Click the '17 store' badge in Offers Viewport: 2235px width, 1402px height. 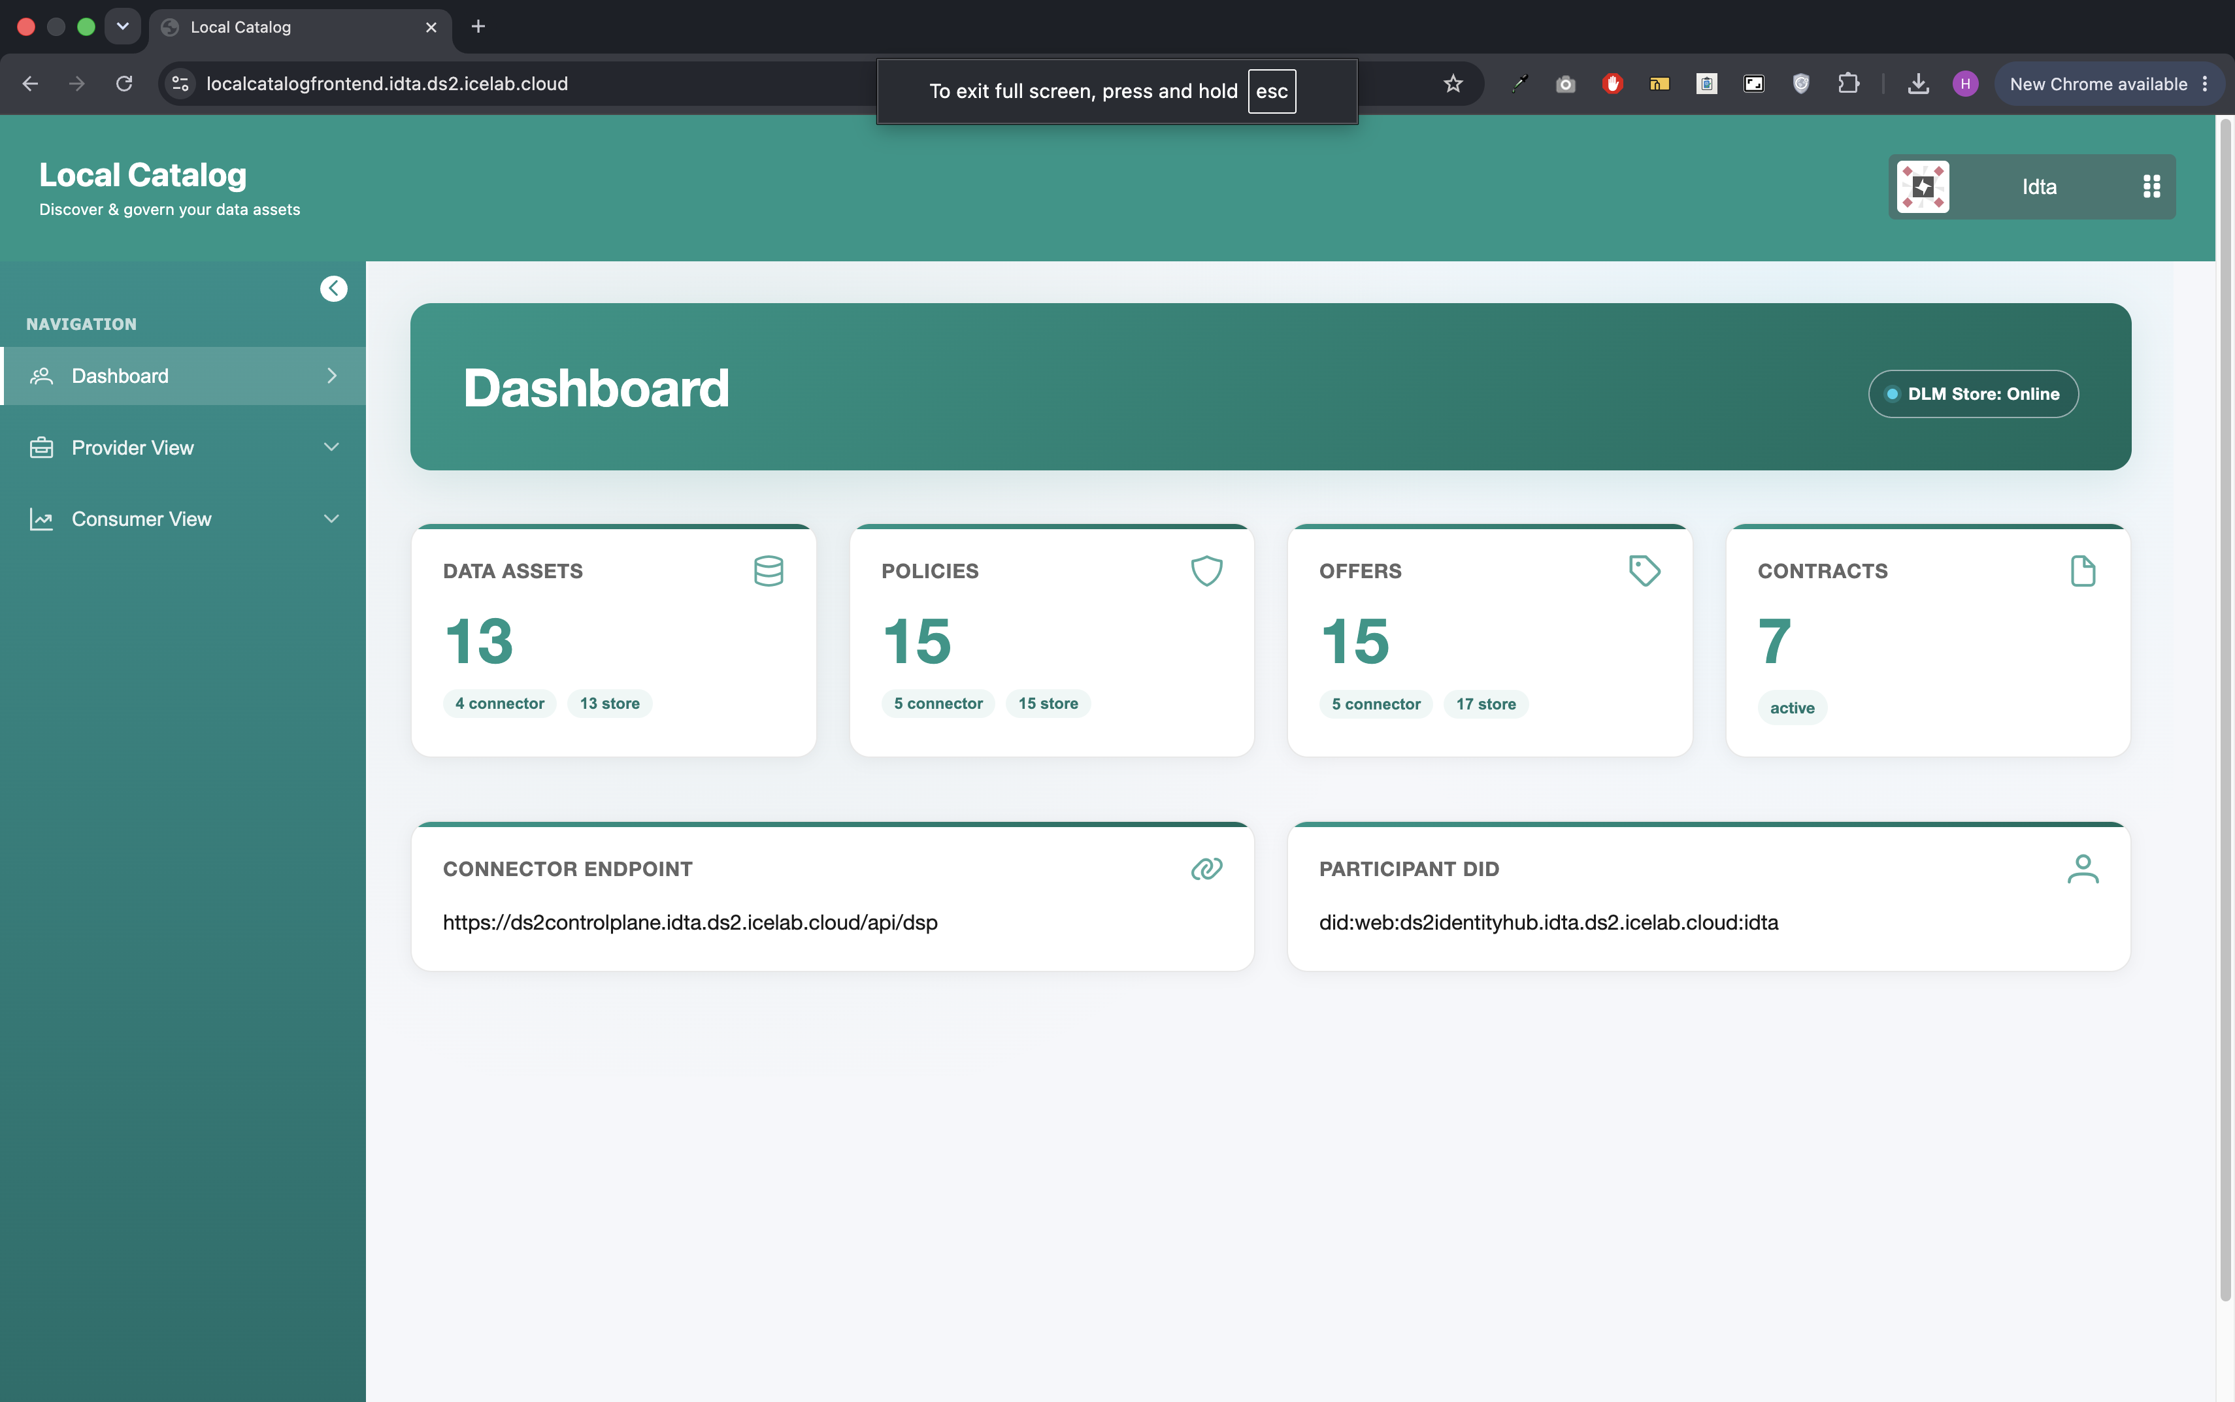[x=1485, y=704]
